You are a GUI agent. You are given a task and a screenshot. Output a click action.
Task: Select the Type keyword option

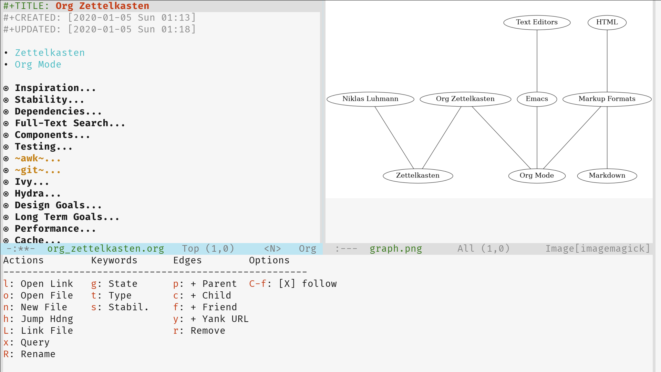click(111, 295)
